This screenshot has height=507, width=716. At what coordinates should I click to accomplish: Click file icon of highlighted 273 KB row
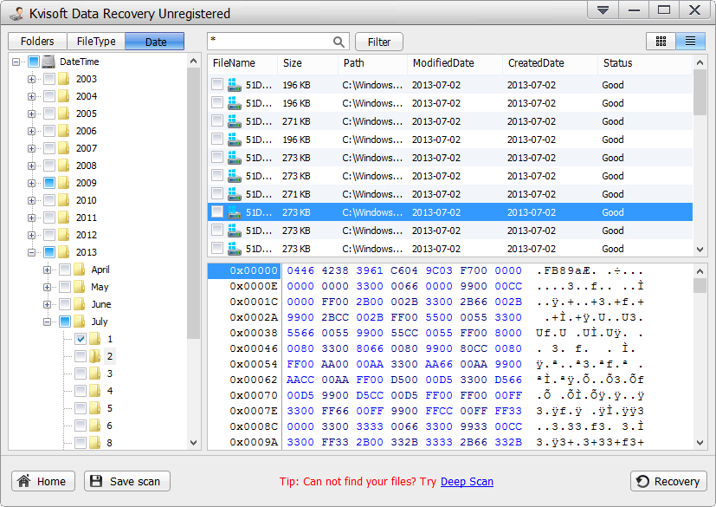coord(235,212)
